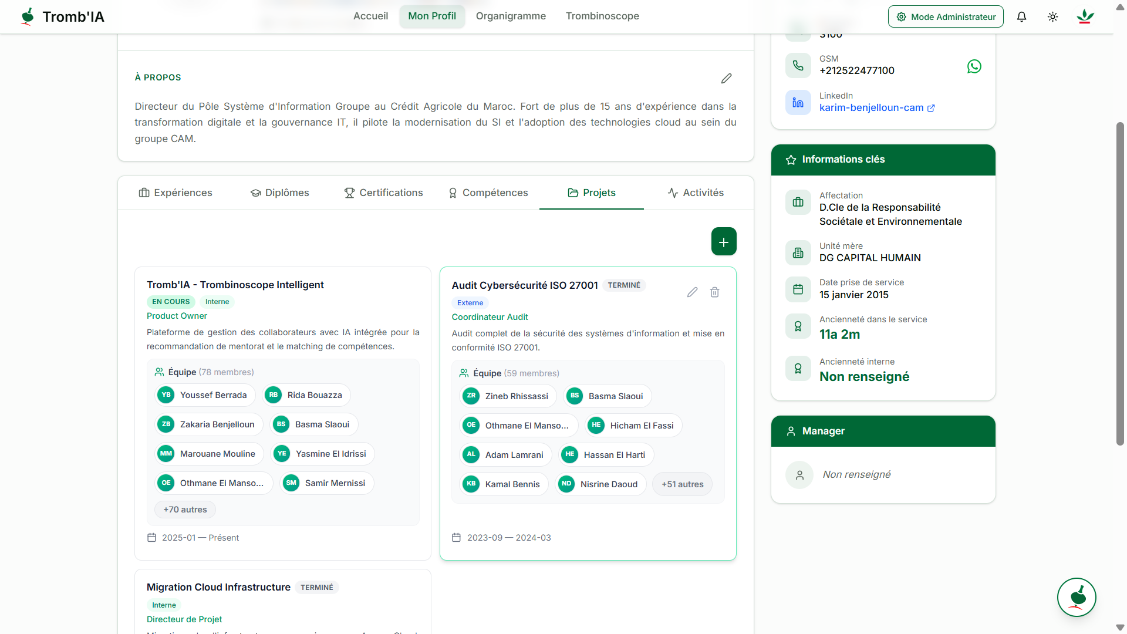Click the EN COURS status badge
The width and height of the screenshot is (1127, 634).
(171, 302)
